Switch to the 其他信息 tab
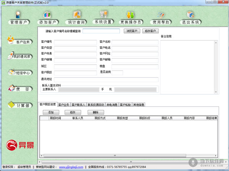Viewport: 229px width, 171px height. (x=139, y=104)
